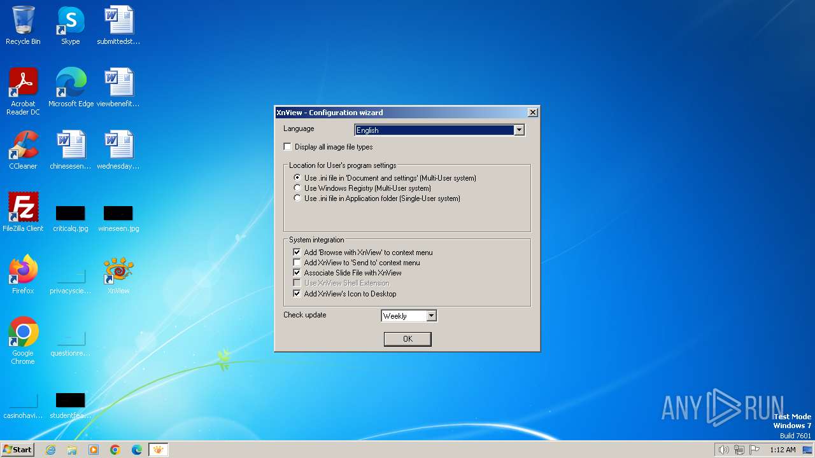Open Windows Media Player from taskbar
The image size is (815, 458).
(94, 450)
